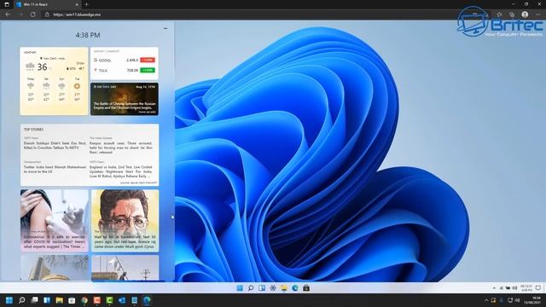
Task: Open the news card with man wearing glasses
Action: [x=125, y=221]
